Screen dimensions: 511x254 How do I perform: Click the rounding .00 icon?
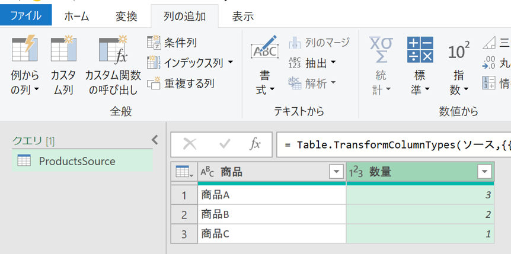tap(489, 63)
